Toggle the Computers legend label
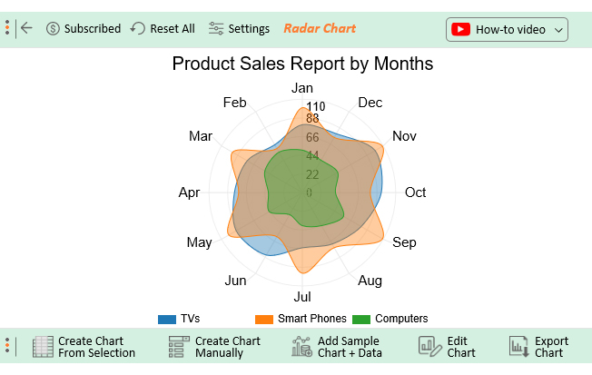This screenshot has width=592, height=375. (401, 319)
